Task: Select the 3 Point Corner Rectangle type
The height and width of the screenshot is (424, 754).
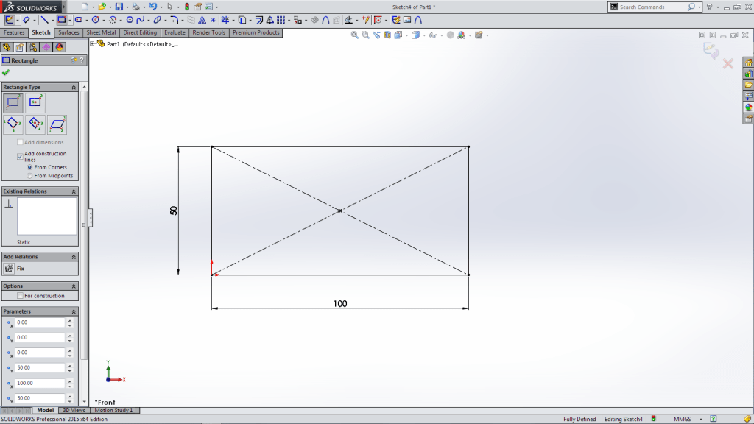Action: coord(13,123)
